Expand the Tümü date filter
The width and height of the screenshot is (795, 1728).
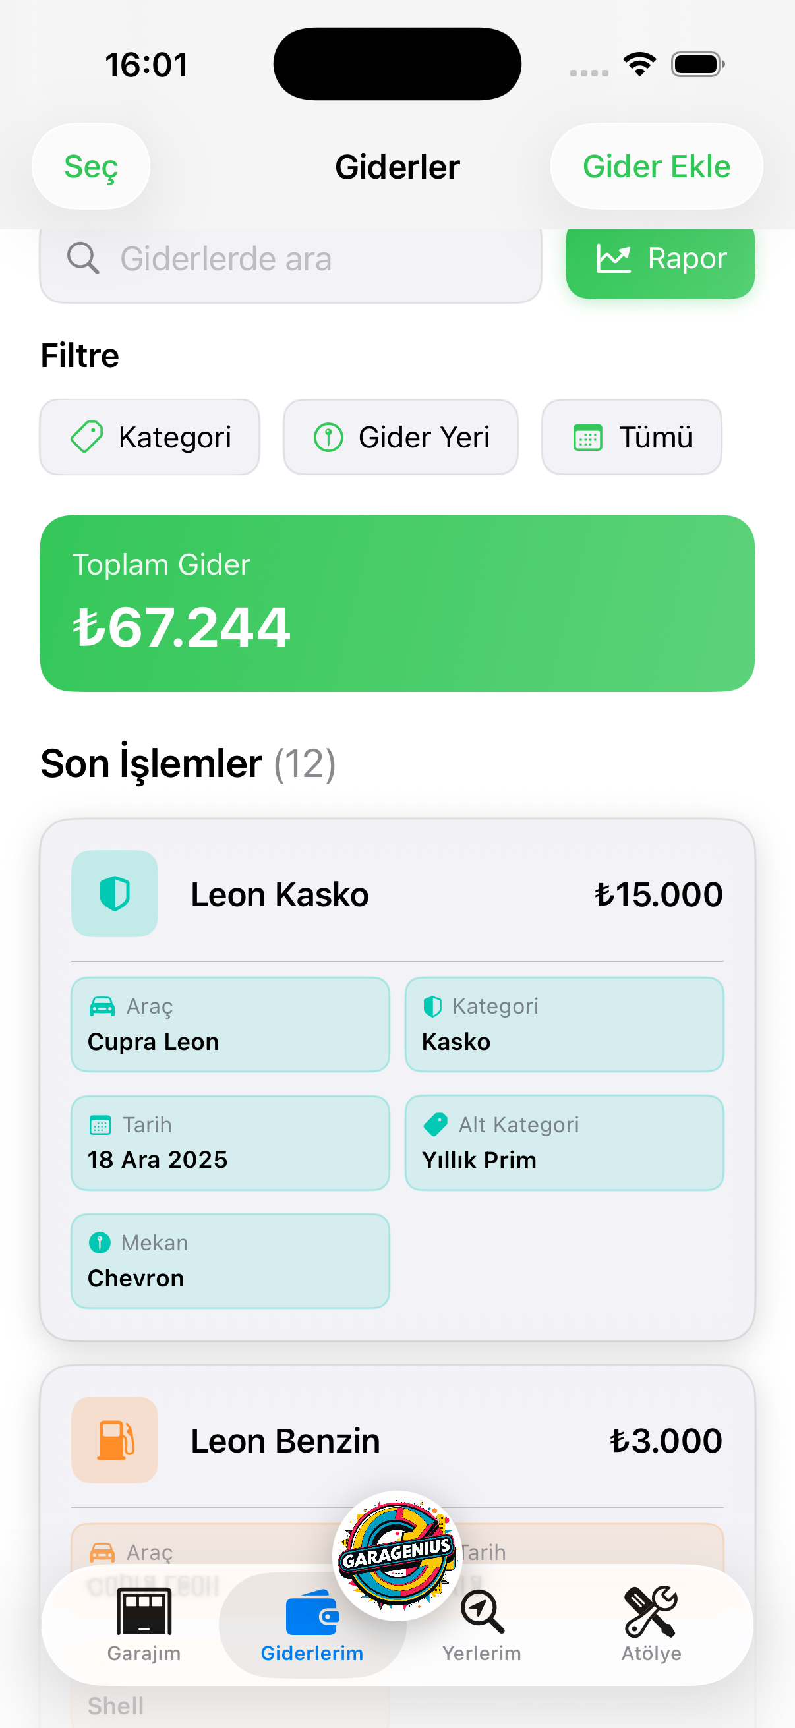[632, 438]
